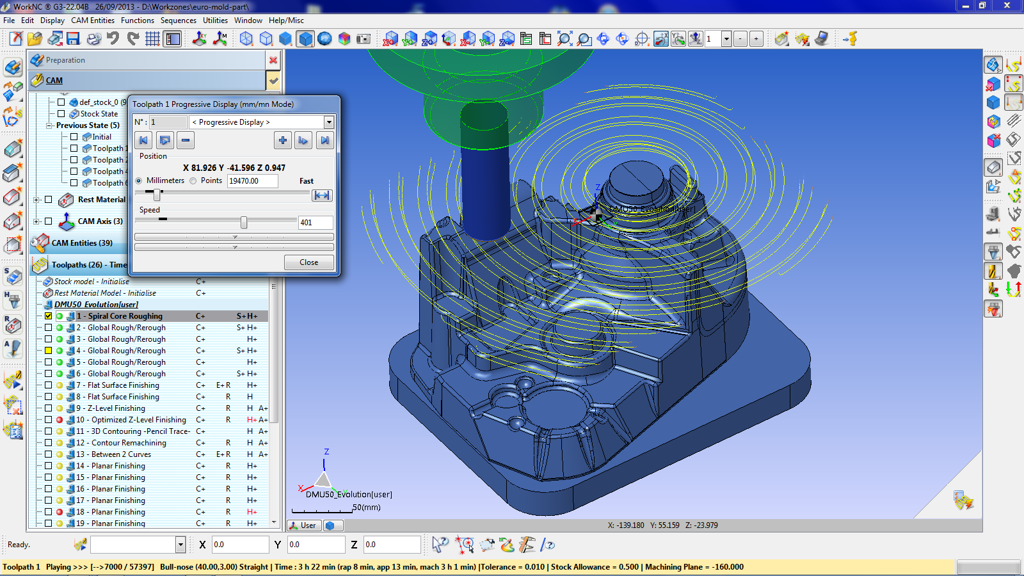Image resolution: width=1024 pixels, height=576 pixels.
Task: Open the Sequences menu
Action: pyautogui.click(x=179, y=20)
